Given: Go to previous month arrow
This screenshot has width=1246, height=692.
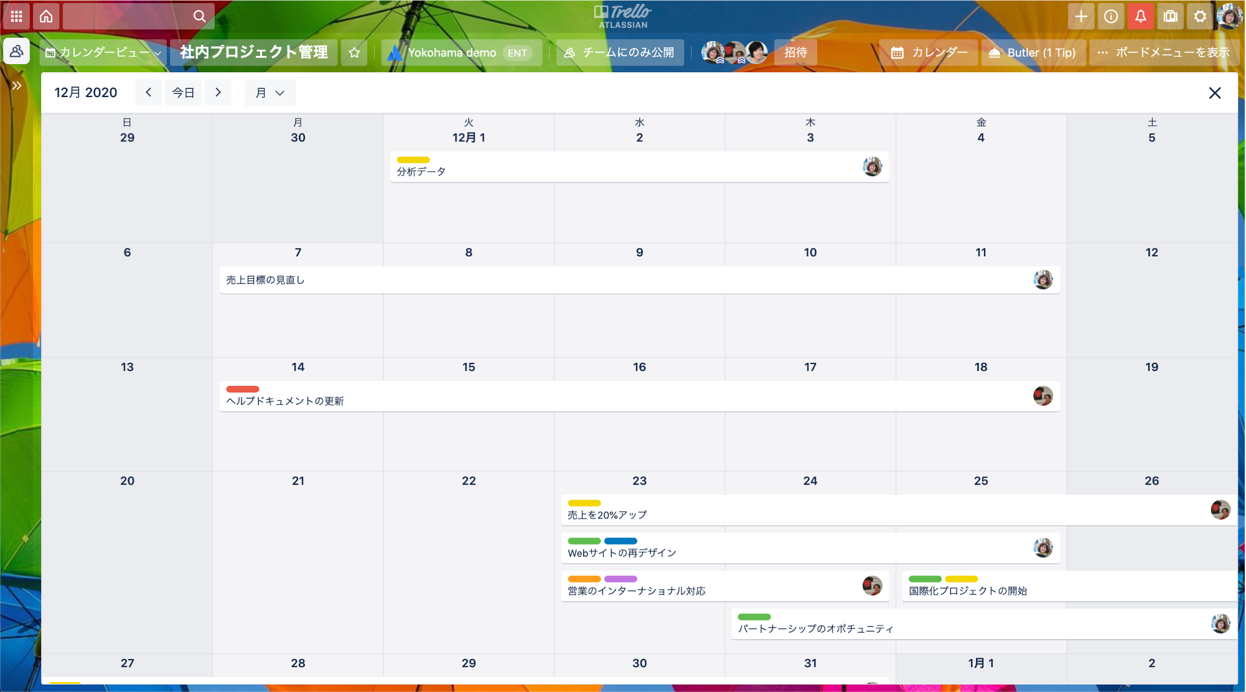Looking at the screenshot, I should pyautogui.click(x=148, y=93).
